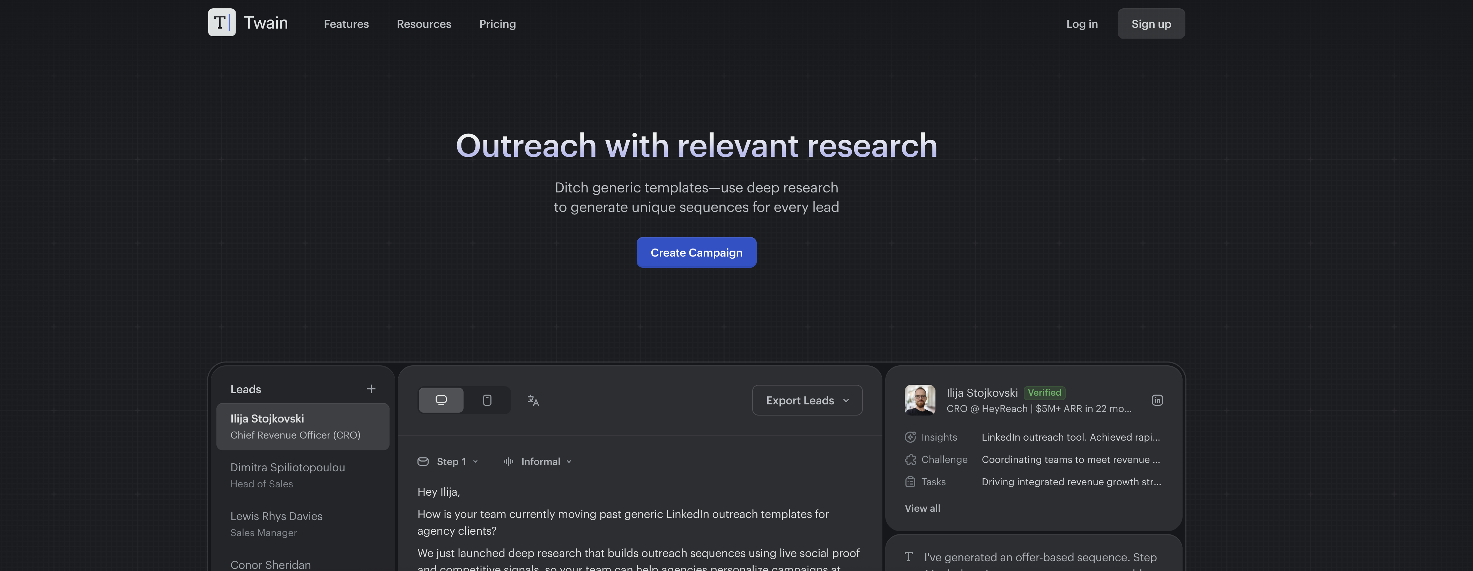Switch preview to mobile view
The width and height of the screenshot is (1473, 571).
tap(487, 400)
